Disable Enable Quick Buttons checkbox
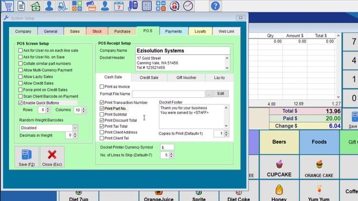The height and width of the screenshot is (201, 358). click(21, 103)
